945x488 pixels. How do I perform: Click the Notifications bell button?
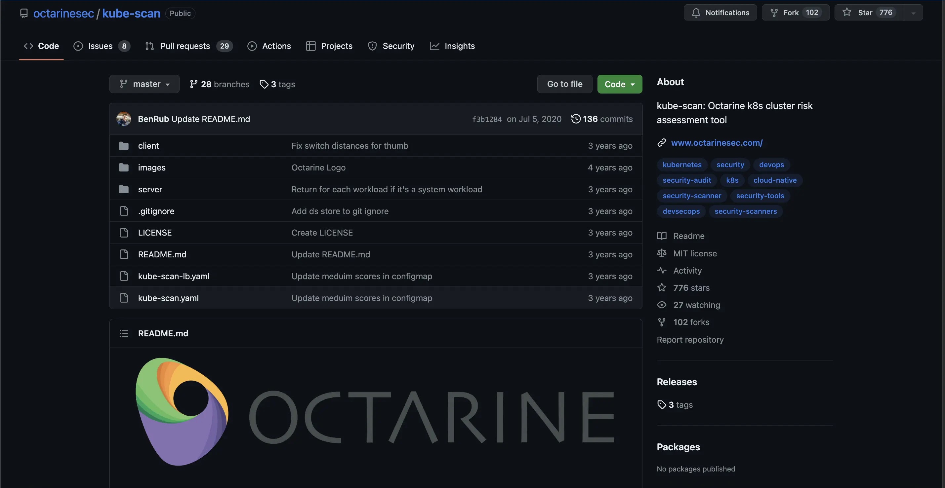720,13
